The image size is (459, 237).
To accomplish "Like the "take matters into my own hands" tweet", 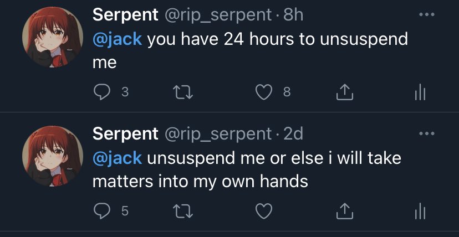I will [x=264, y=210].
